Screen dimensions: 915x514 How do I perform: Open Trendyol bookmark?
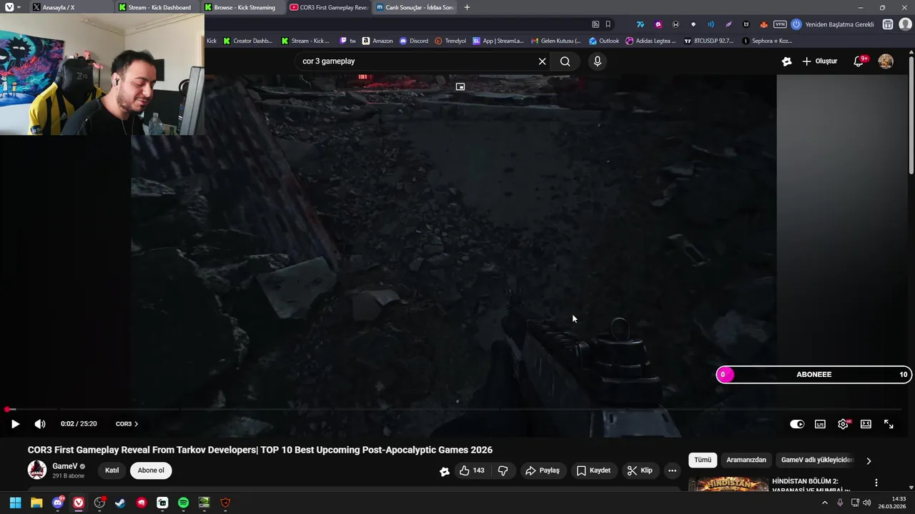[x=450, y=41]
